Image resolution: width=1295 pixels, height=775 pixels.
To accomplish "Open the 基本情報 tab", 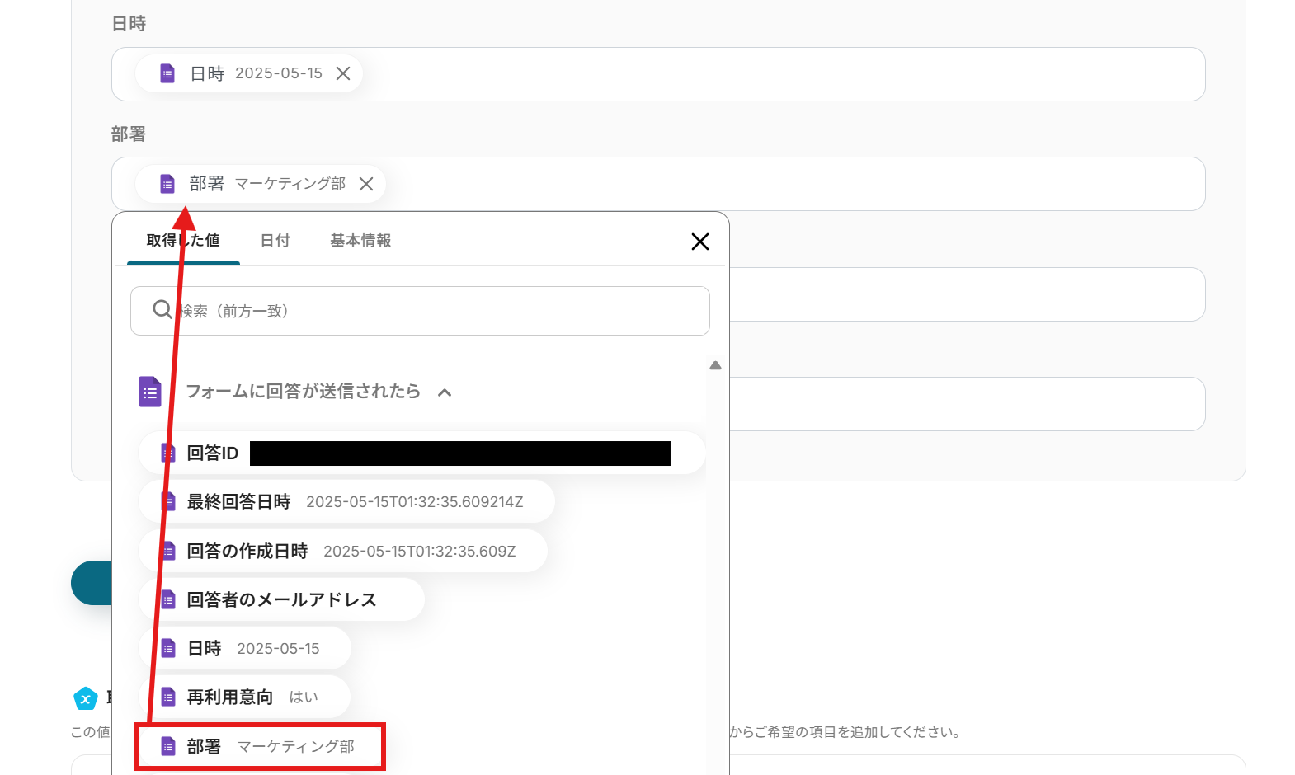I will click(x=360, y=241).
